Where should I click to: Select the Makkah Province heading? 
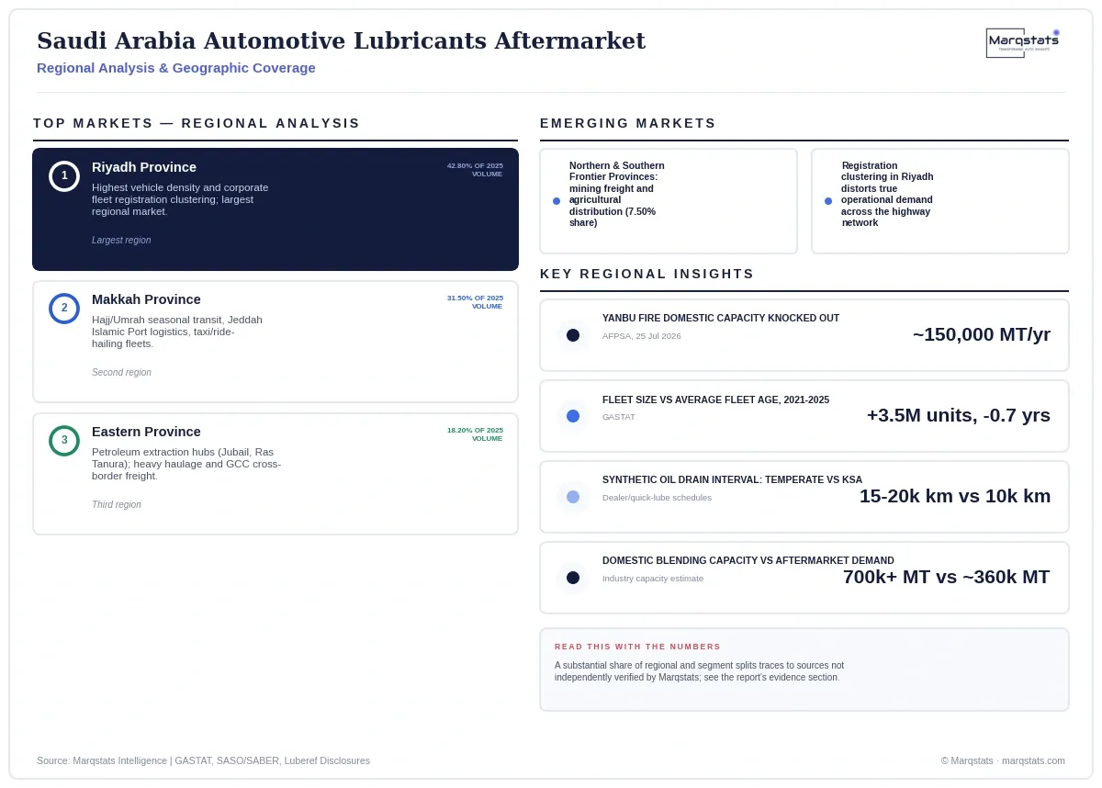click(x=146, y=299)
